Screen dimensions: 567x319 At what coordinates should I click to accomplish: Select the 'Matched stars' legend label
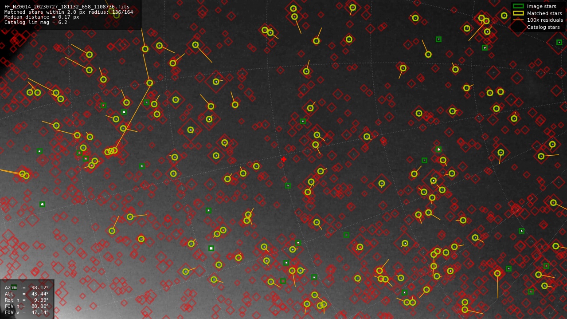click(x=544, y=13)
